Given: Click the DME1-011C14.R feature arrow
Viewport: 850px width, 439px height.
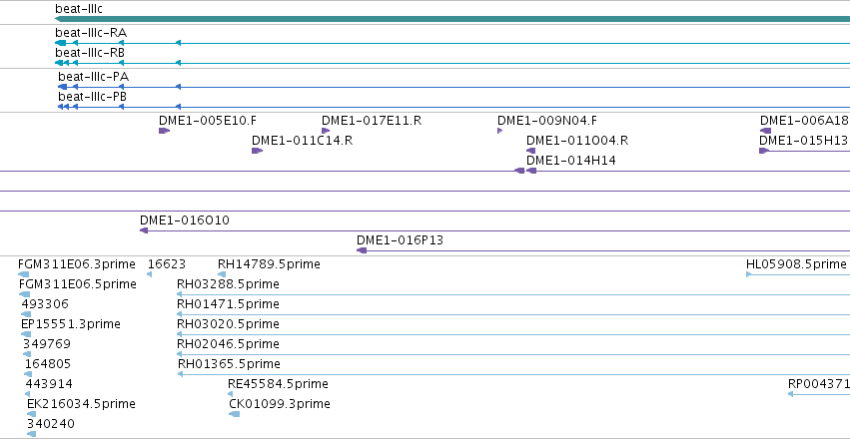Looking at the screenshot, I should [x=257, y=151].
